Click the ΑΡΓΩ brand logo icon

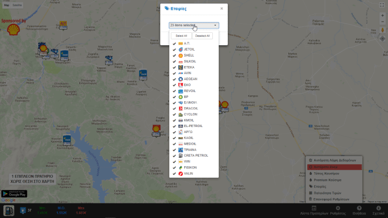point(181,132)
